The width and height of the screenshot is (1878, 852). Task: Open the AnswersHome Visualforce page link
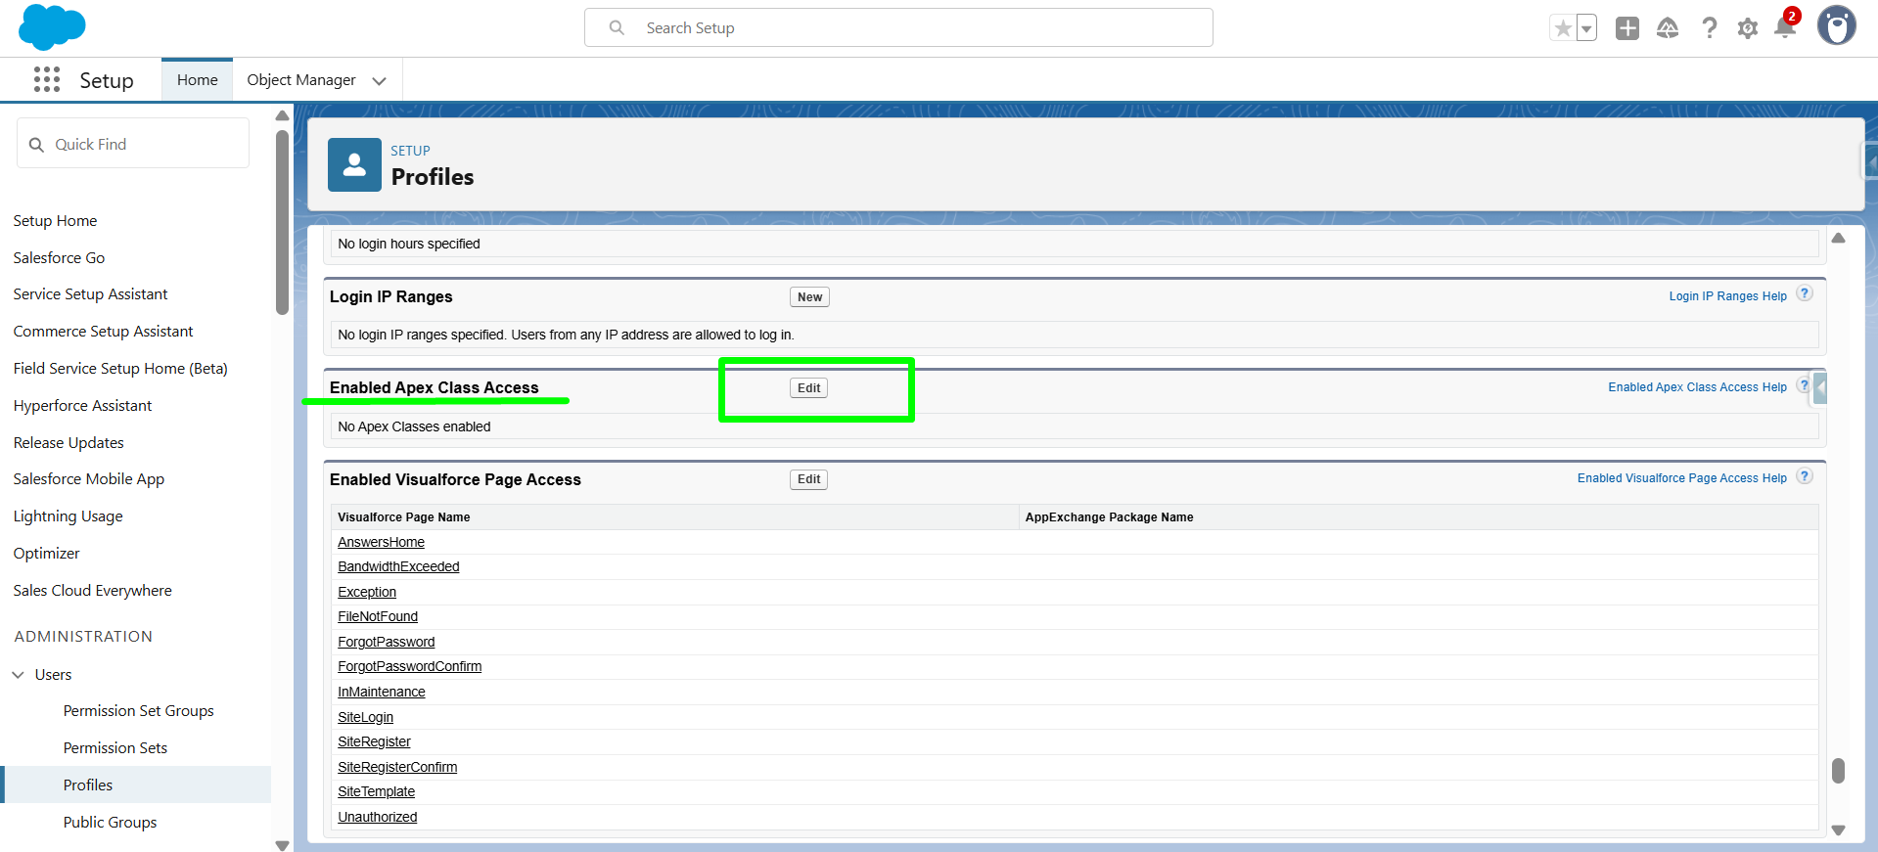pos(381,542)
